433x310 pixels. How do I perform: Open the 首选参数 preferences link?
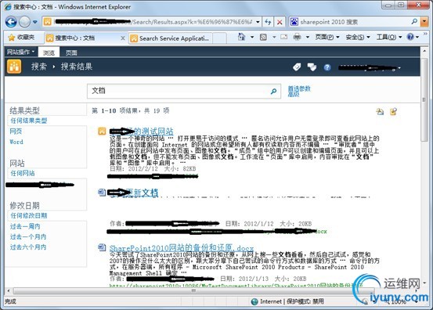[299, 88]
